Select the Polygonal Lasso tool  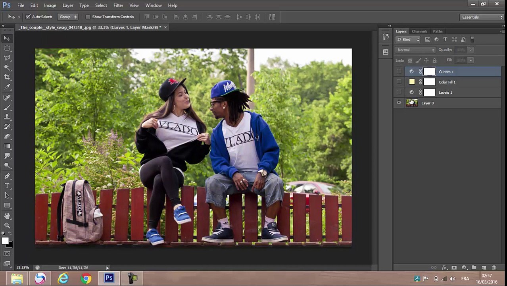pyautogui.click(x=7, y=58)
